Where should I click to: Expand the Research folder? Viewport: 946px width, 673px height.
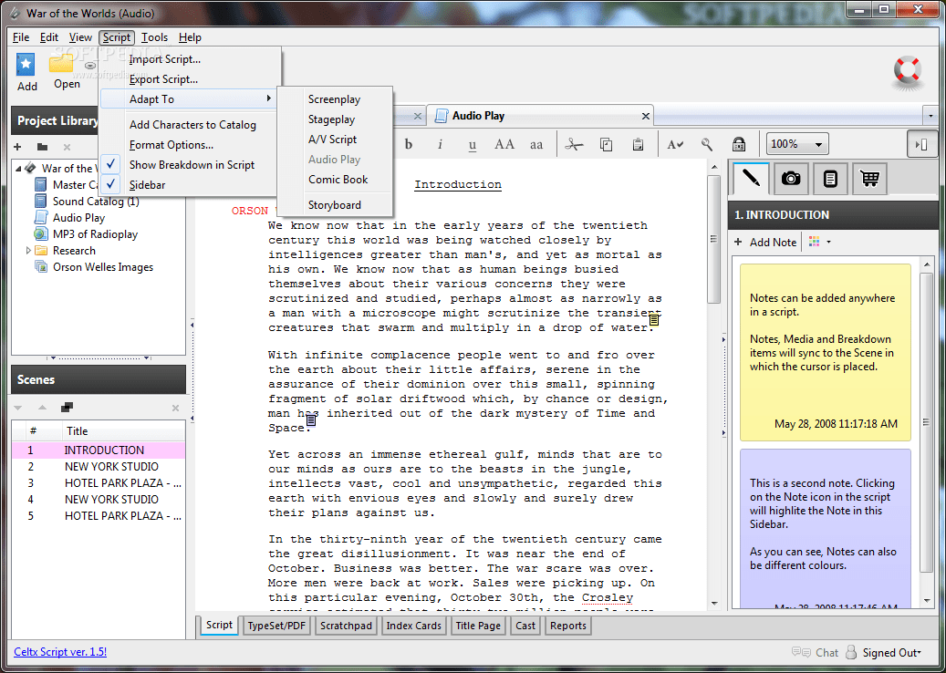tap(27, 250)
